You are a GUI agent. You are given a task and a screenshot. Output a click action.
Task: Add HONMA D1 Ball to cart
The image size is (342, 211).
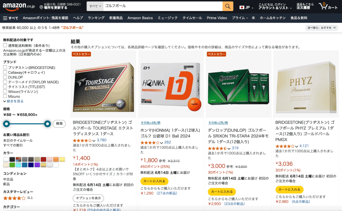(154, 181)
